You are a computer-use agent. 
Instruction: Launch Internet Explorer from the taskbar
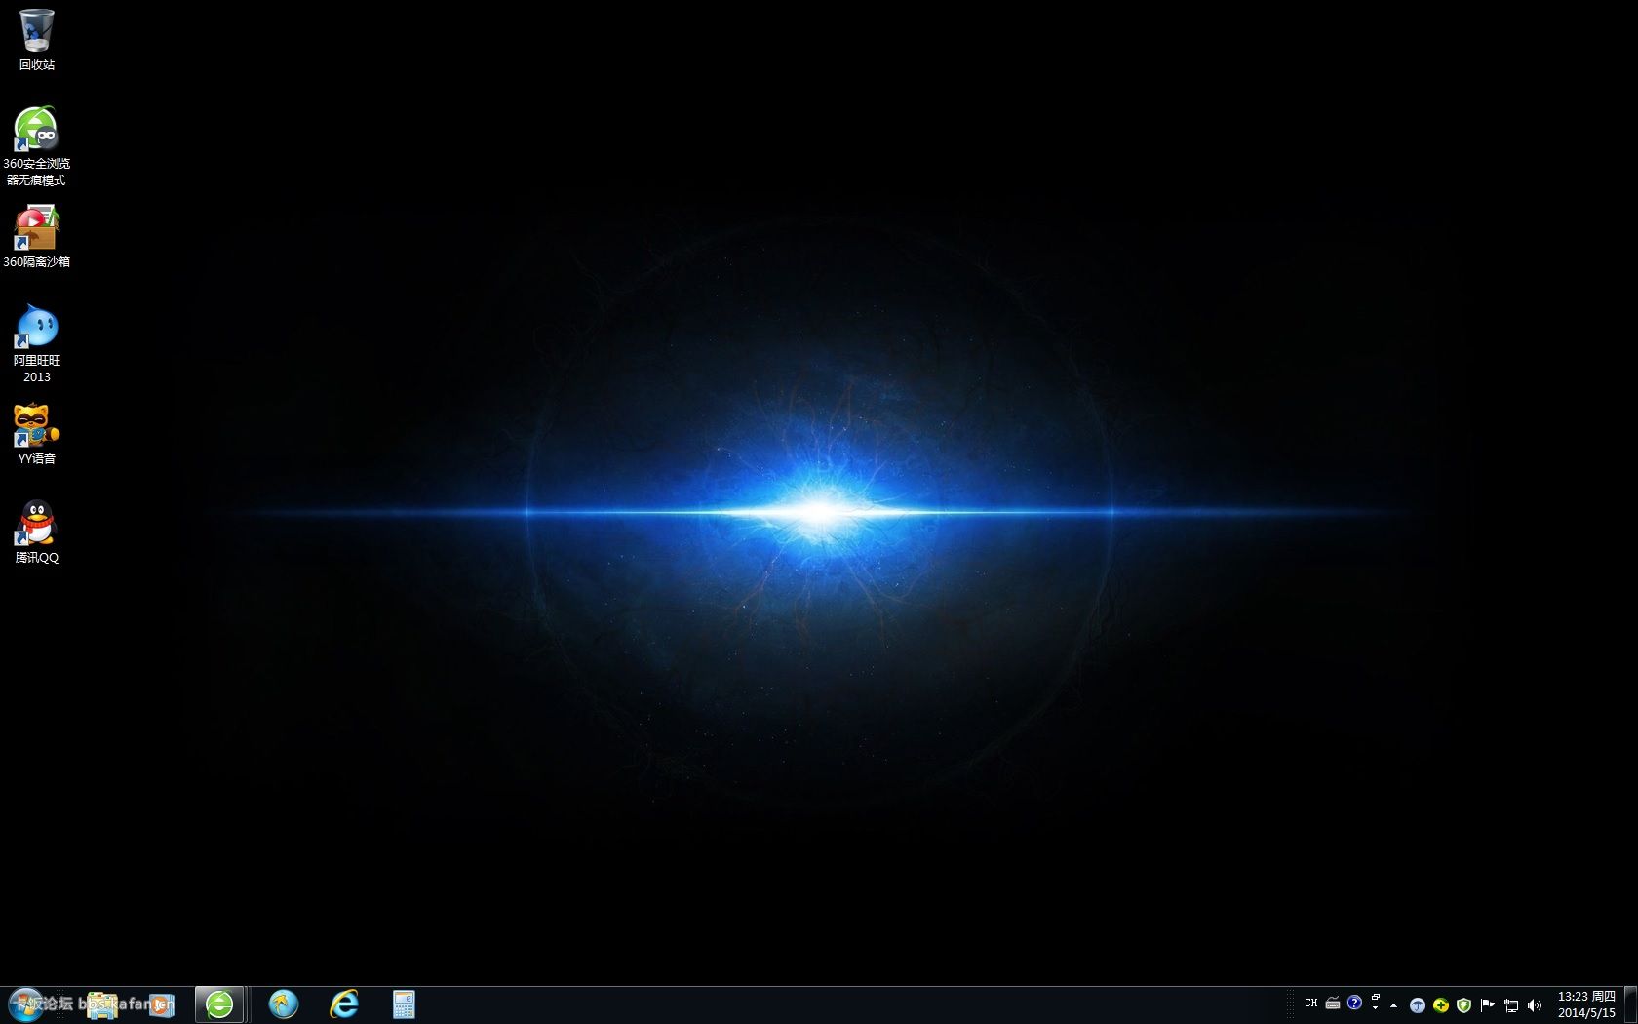344,1004
